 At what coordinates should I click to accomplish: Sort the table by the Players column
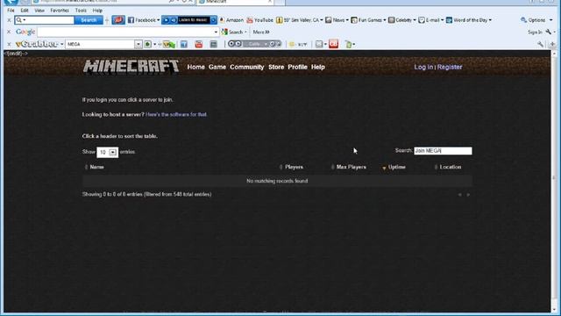(294, 167)
